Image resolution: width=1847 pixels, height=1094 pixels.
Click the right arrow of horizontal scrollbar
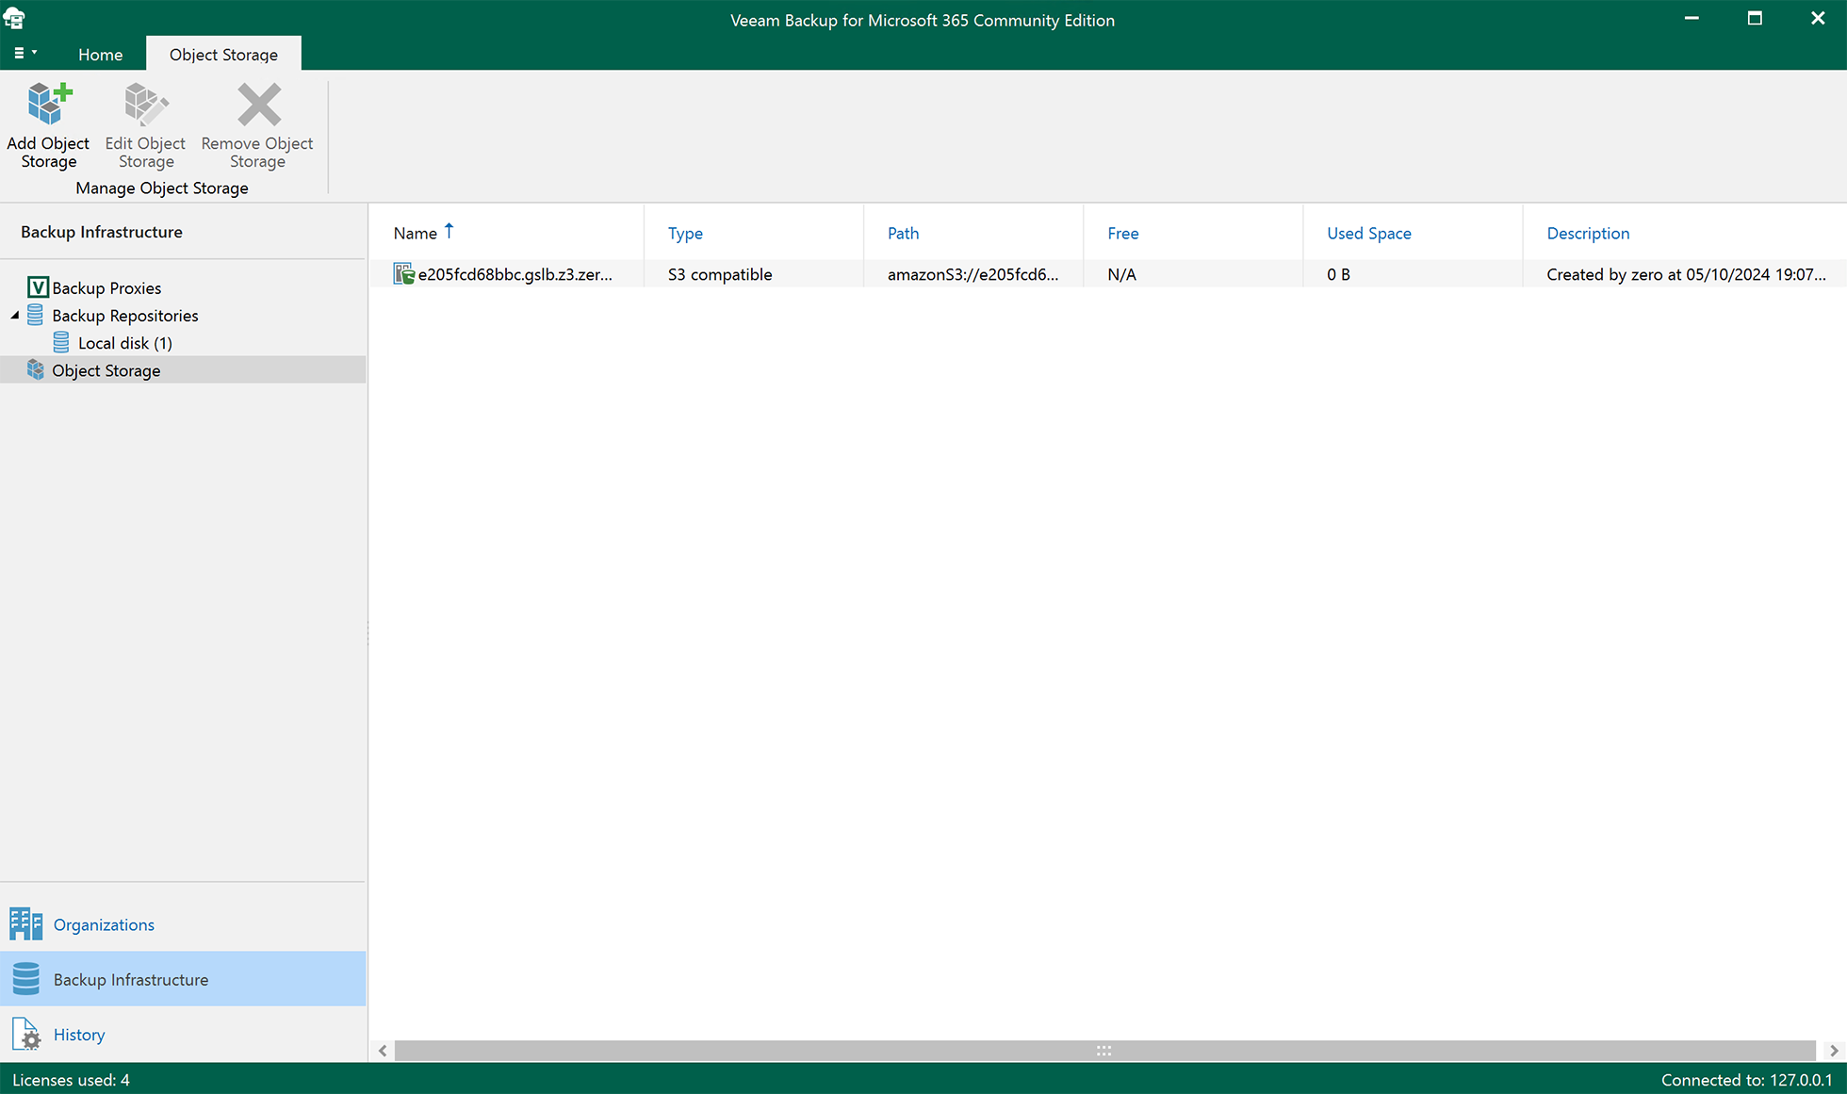click(x=1834, y=1050)
